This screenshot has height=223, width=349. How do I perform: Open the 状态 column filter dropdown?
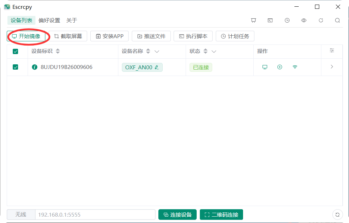point(214,51)
